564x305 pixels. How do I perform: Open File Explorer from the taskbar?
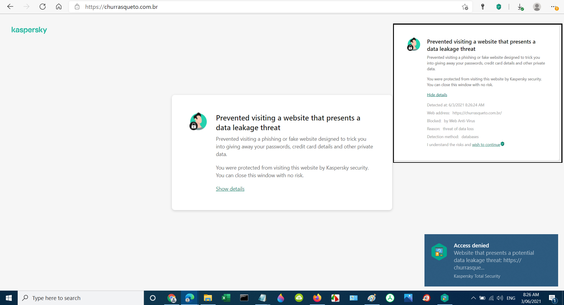coord(208,298)
